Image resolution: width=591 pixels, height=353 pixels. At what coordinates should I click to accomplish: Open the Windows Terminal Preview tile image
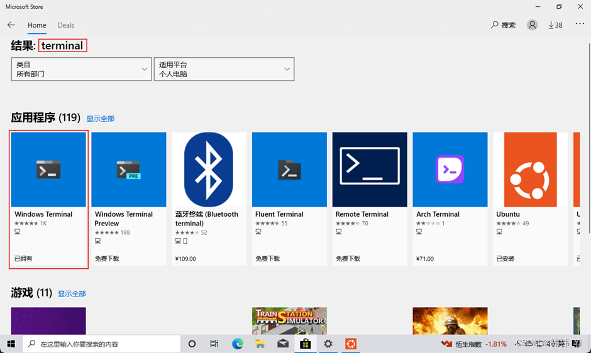pos(128,169)
